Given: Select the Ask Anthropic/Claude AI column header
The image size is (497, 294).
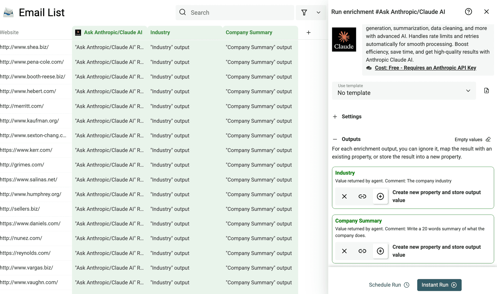Looking at the screenshot, I should 113,32.
